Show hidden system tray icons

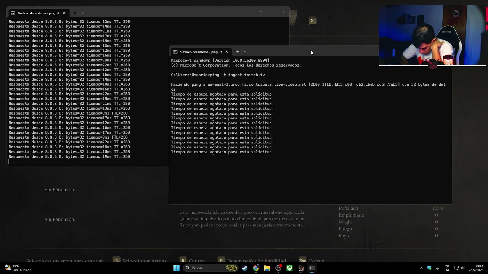point(421,268)
